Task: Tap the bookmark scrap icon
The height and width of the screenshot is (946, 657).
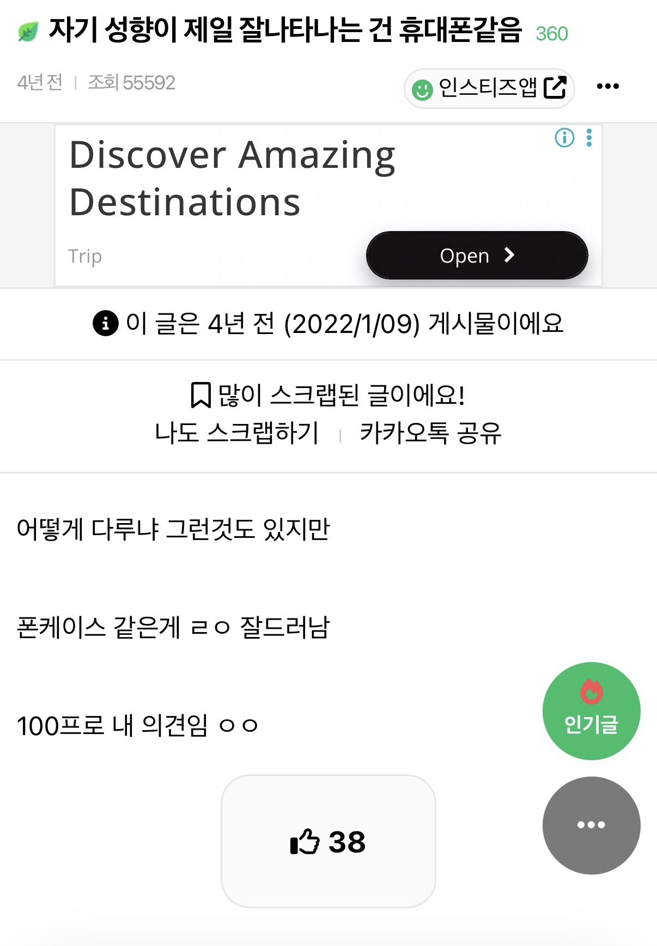Action: [200, 395]
